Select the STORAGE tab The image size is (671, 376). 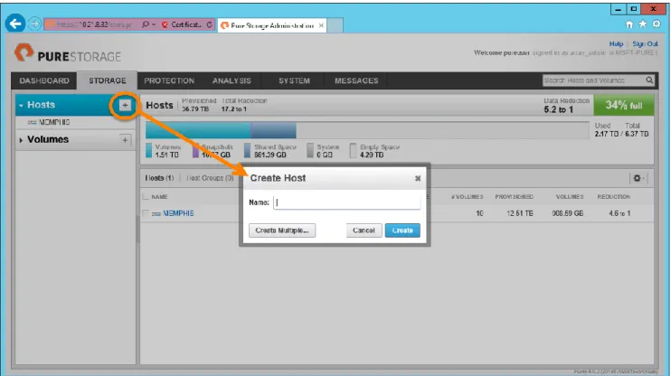click(108, 80)
